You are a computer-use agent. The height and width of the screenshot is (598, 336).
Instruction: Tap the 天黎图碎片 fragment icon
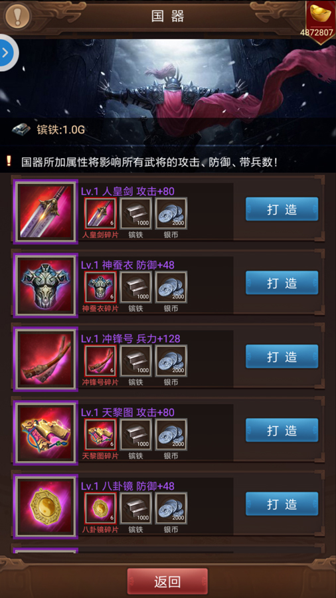pyautogui.click(x=100, y=435)
